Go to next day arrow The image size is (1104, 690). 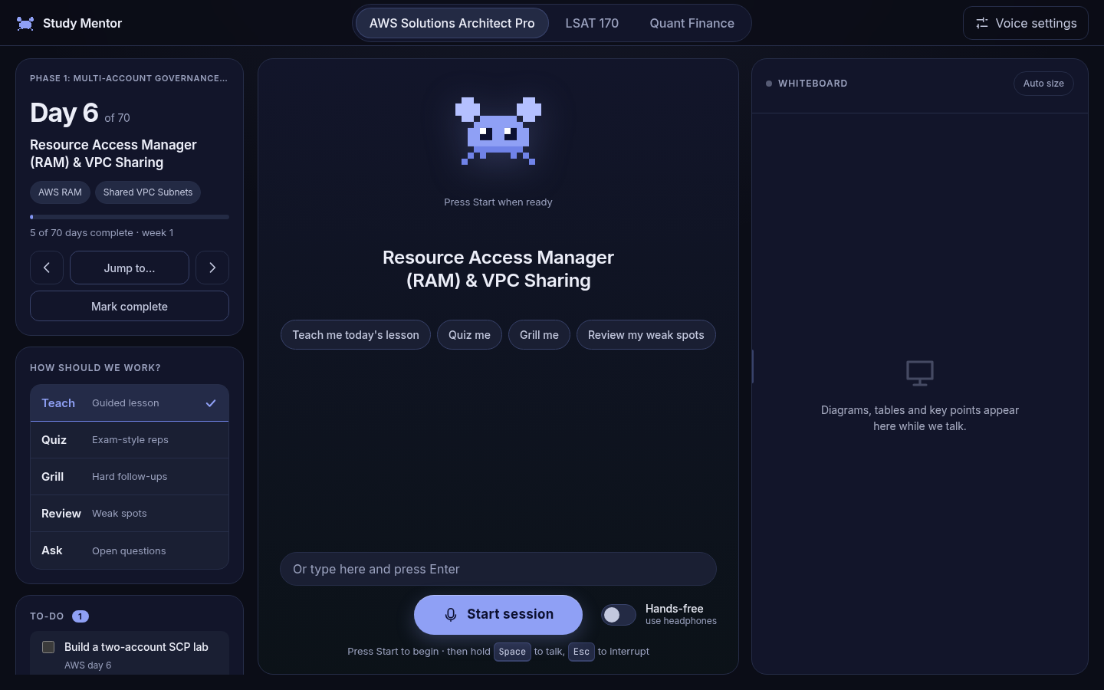point(212,268)
